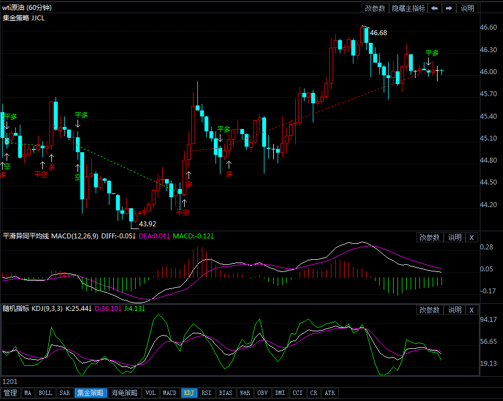Click 改参数 in the MACD panel

[429, 237]
